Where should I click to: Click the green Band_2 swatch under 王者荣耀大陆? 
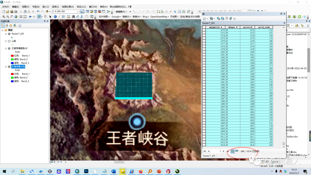[12, 77]
